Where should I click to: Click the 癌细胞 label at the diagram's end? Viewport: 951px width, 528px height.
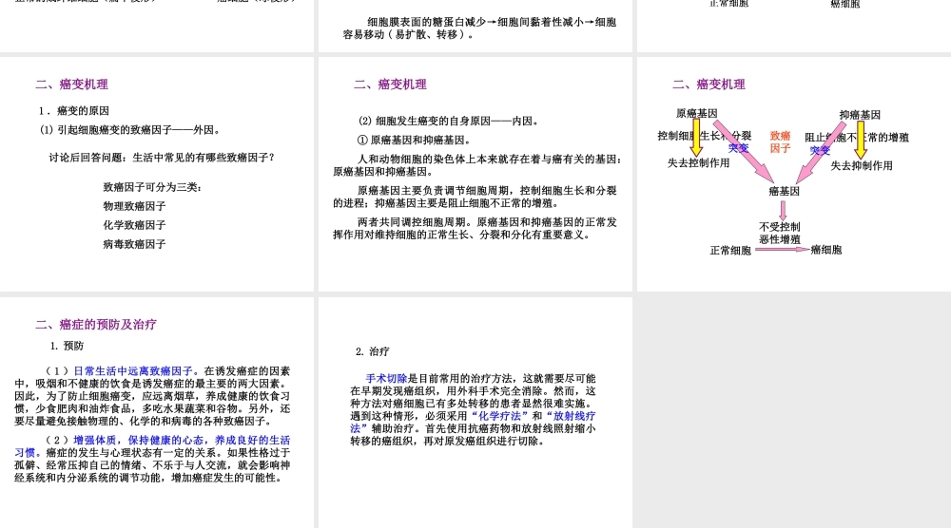pos(826,250)
